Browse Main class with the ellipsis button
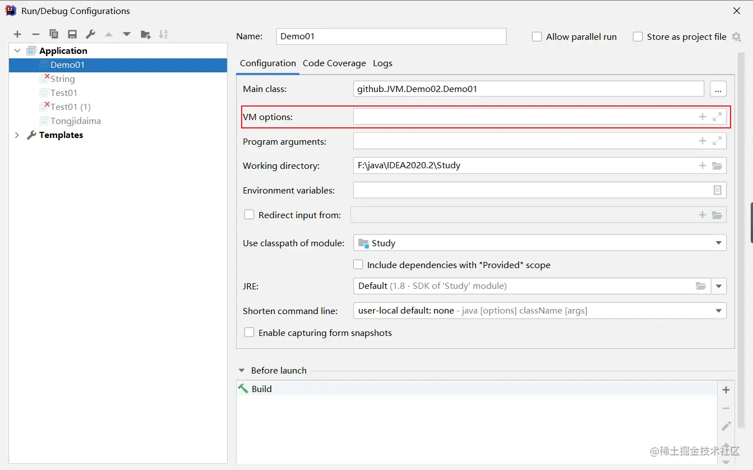 pos(718,89)
